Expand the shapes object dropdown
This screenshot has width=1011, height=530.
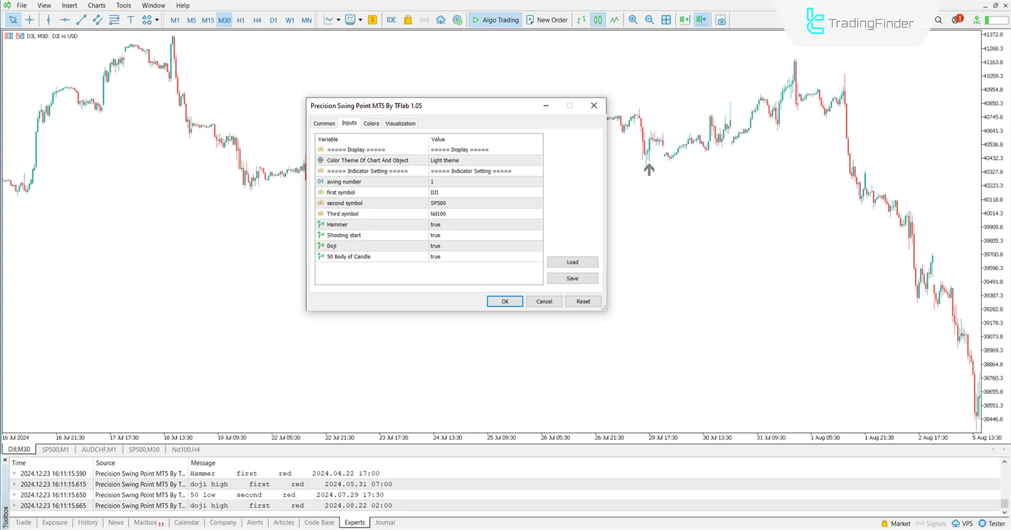coord(156,19)
